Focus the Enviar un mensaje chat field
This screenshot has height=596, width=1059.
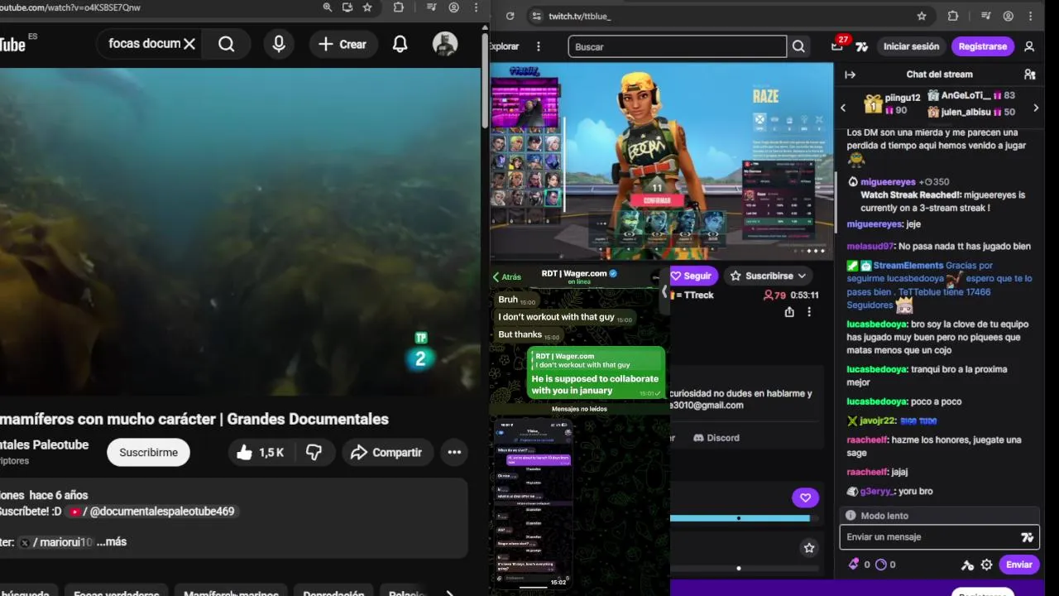coord(939,537)
